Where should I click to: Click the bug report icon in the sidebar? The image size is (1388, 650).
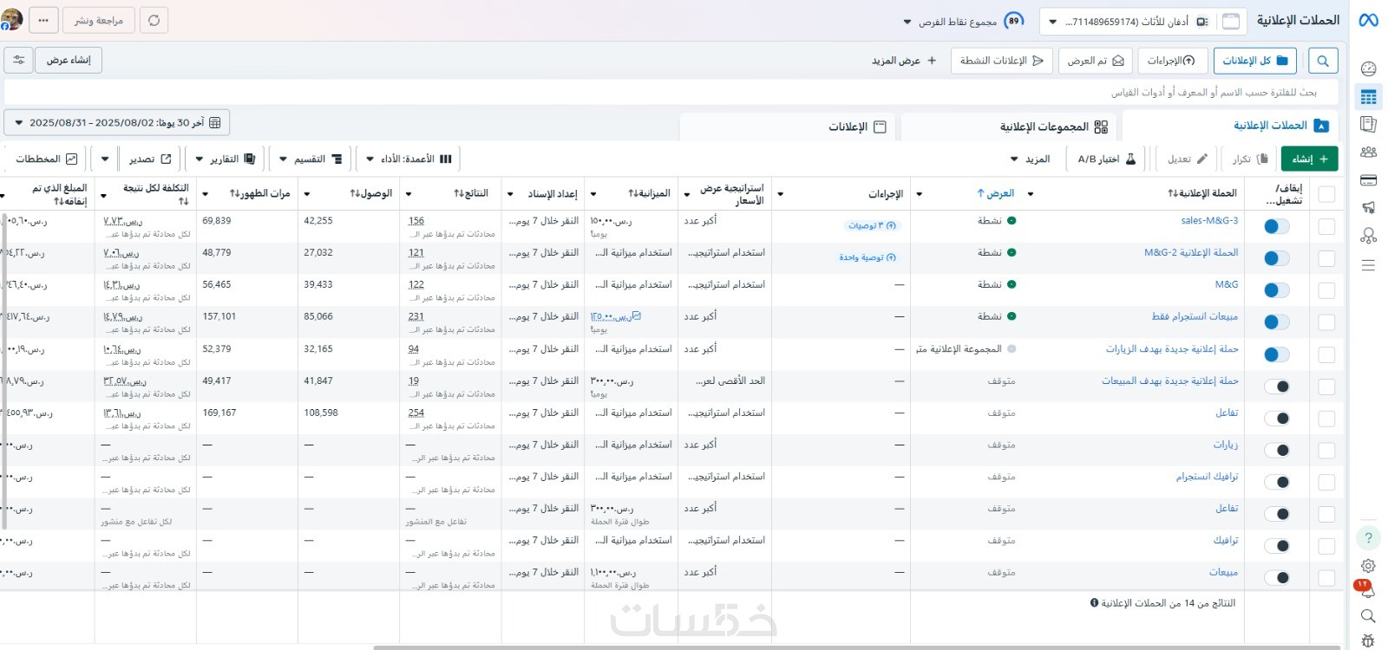(1368, 641)
